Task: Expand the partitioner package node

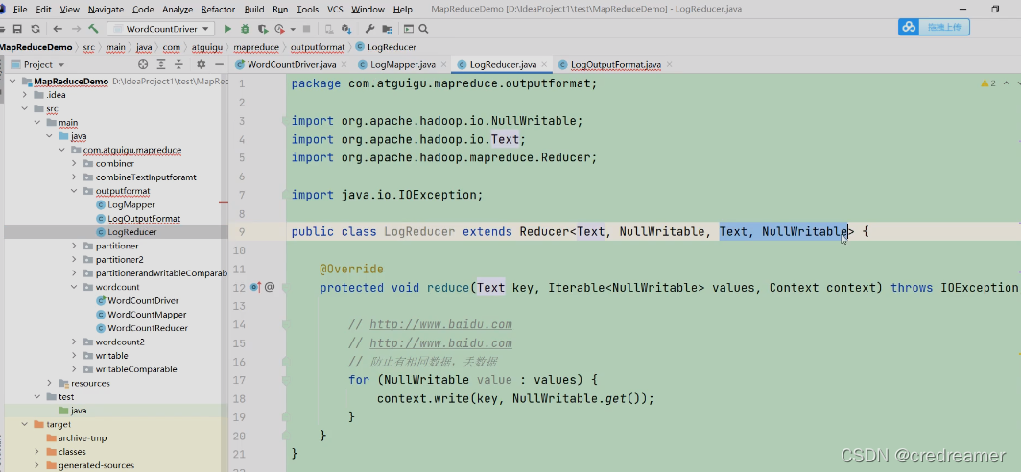Action: (x=74, y=247)
